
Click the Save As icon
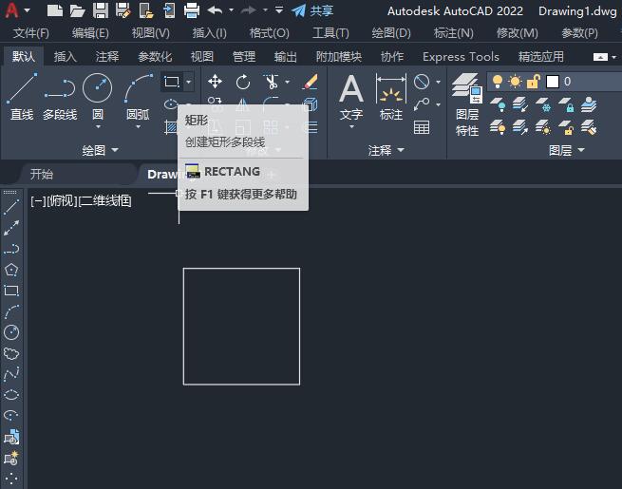123,10
